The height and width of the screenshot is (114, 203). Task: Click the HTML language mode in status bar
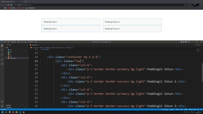[186, 110]
